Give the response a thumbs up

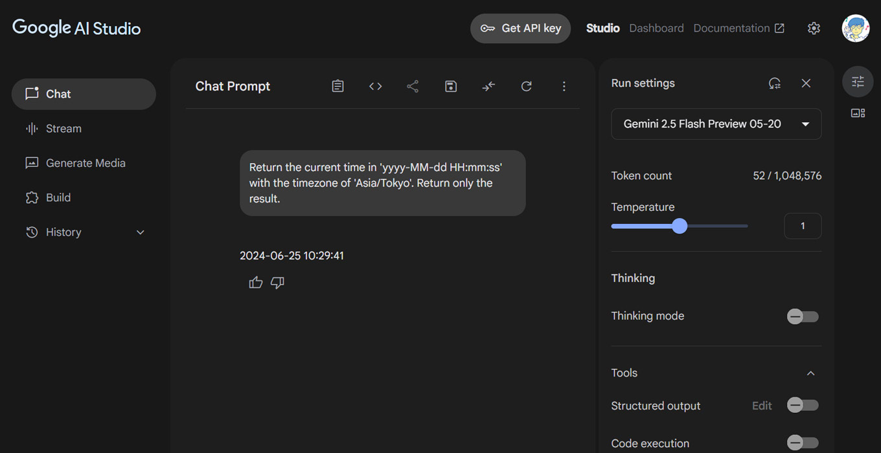pyautogui.click(x=256, y=282)
